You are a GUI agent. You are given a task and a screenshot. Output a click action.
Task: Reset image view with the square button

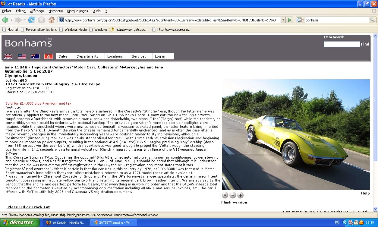(x=225, y=195)
